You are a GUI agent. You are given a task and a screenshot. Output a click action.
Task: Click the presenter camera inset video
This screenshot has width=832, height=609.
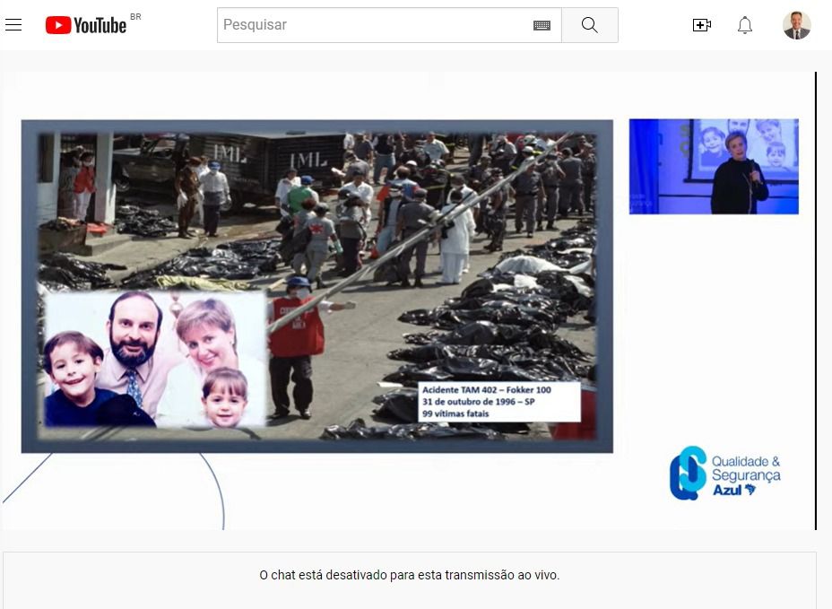click(714, 166)
